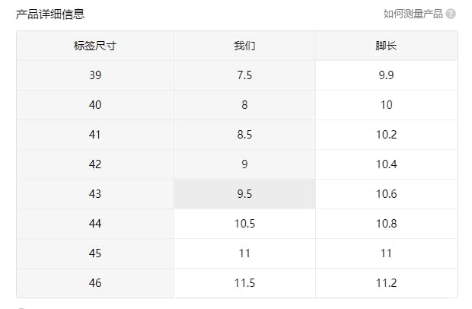Click label size 41 cell
The height and width of the screenshot is (309, 472).
point(95,135)
